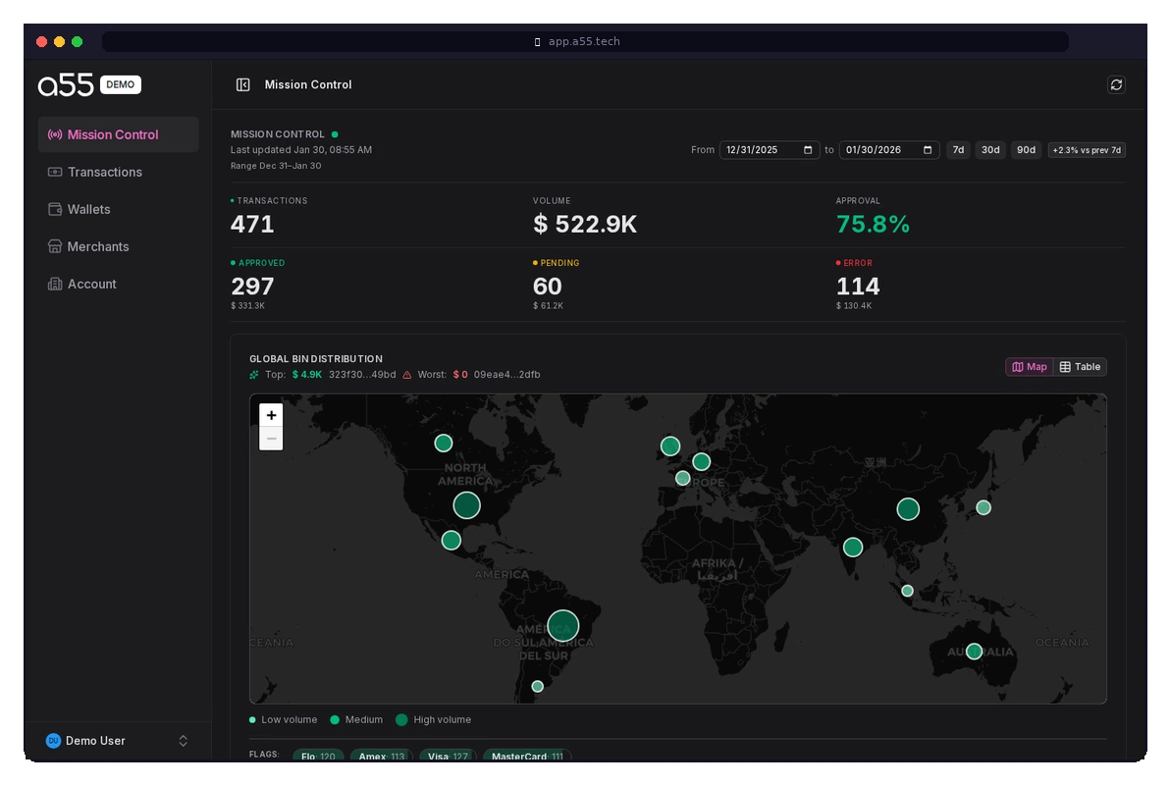Open the ending date calendar picker
This screenshot has height=785, width=1170.
(x=927, y=150)
